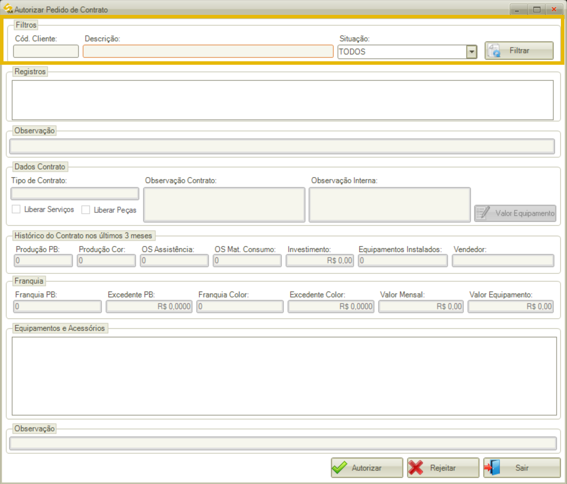Image resolution: width=567 pixels, height=484 pixels.
Task: Click the magnifier icon on Filtrar
Action: click(494, 51)
